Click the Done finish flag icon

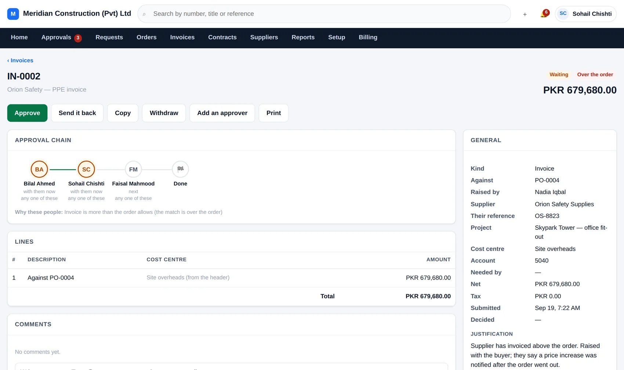pos(180,169)
